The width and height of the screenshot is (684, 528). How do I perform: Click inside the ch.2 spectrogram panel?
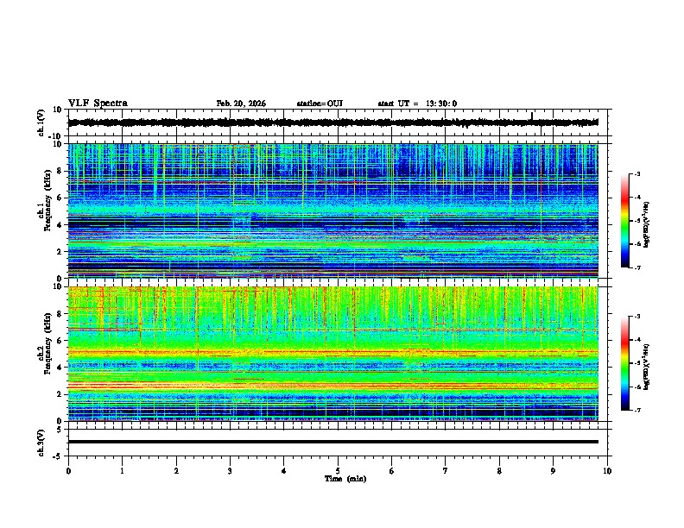pos(332,354)
